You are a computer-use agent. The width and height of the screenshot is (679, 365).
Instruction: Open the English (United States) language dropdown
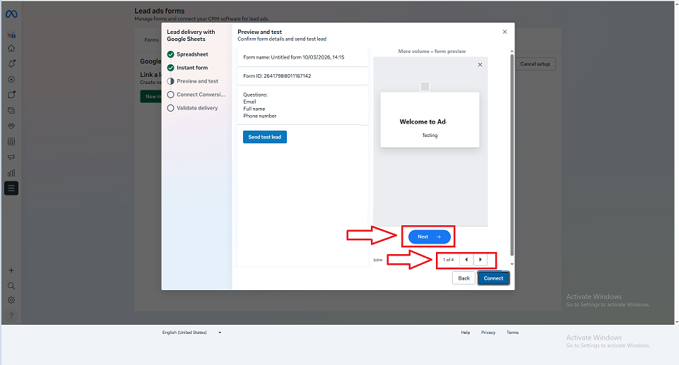pos(191,332)
